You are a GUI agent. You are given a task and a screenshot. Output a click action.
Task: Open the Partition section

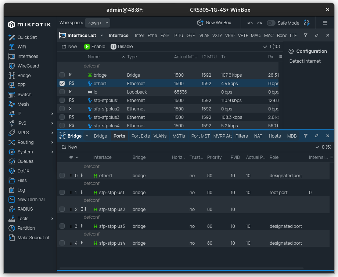pyautogui.click(x=22, y=228)
